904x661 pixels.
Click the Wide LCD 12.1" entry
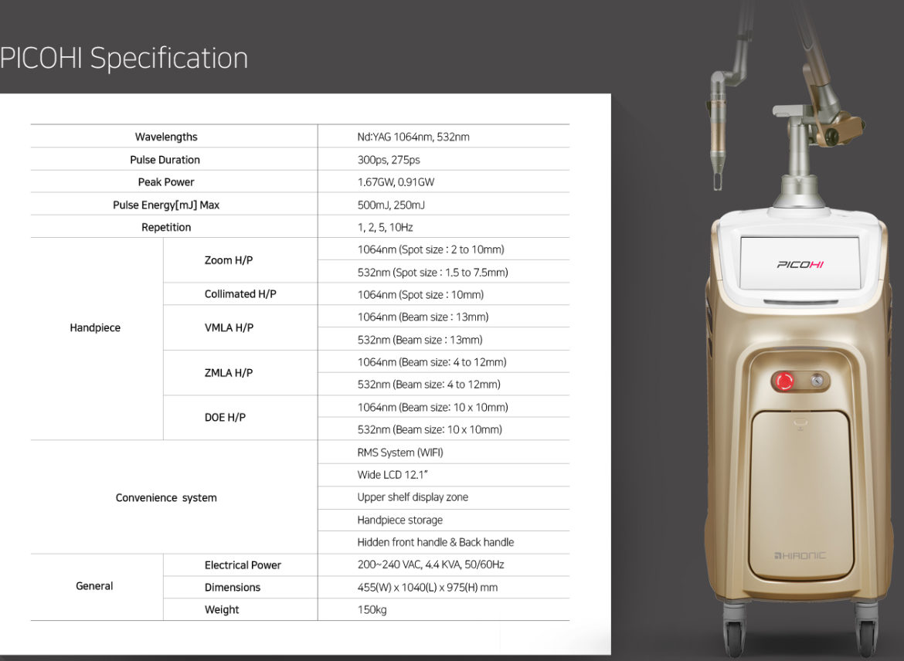point(392,475)
